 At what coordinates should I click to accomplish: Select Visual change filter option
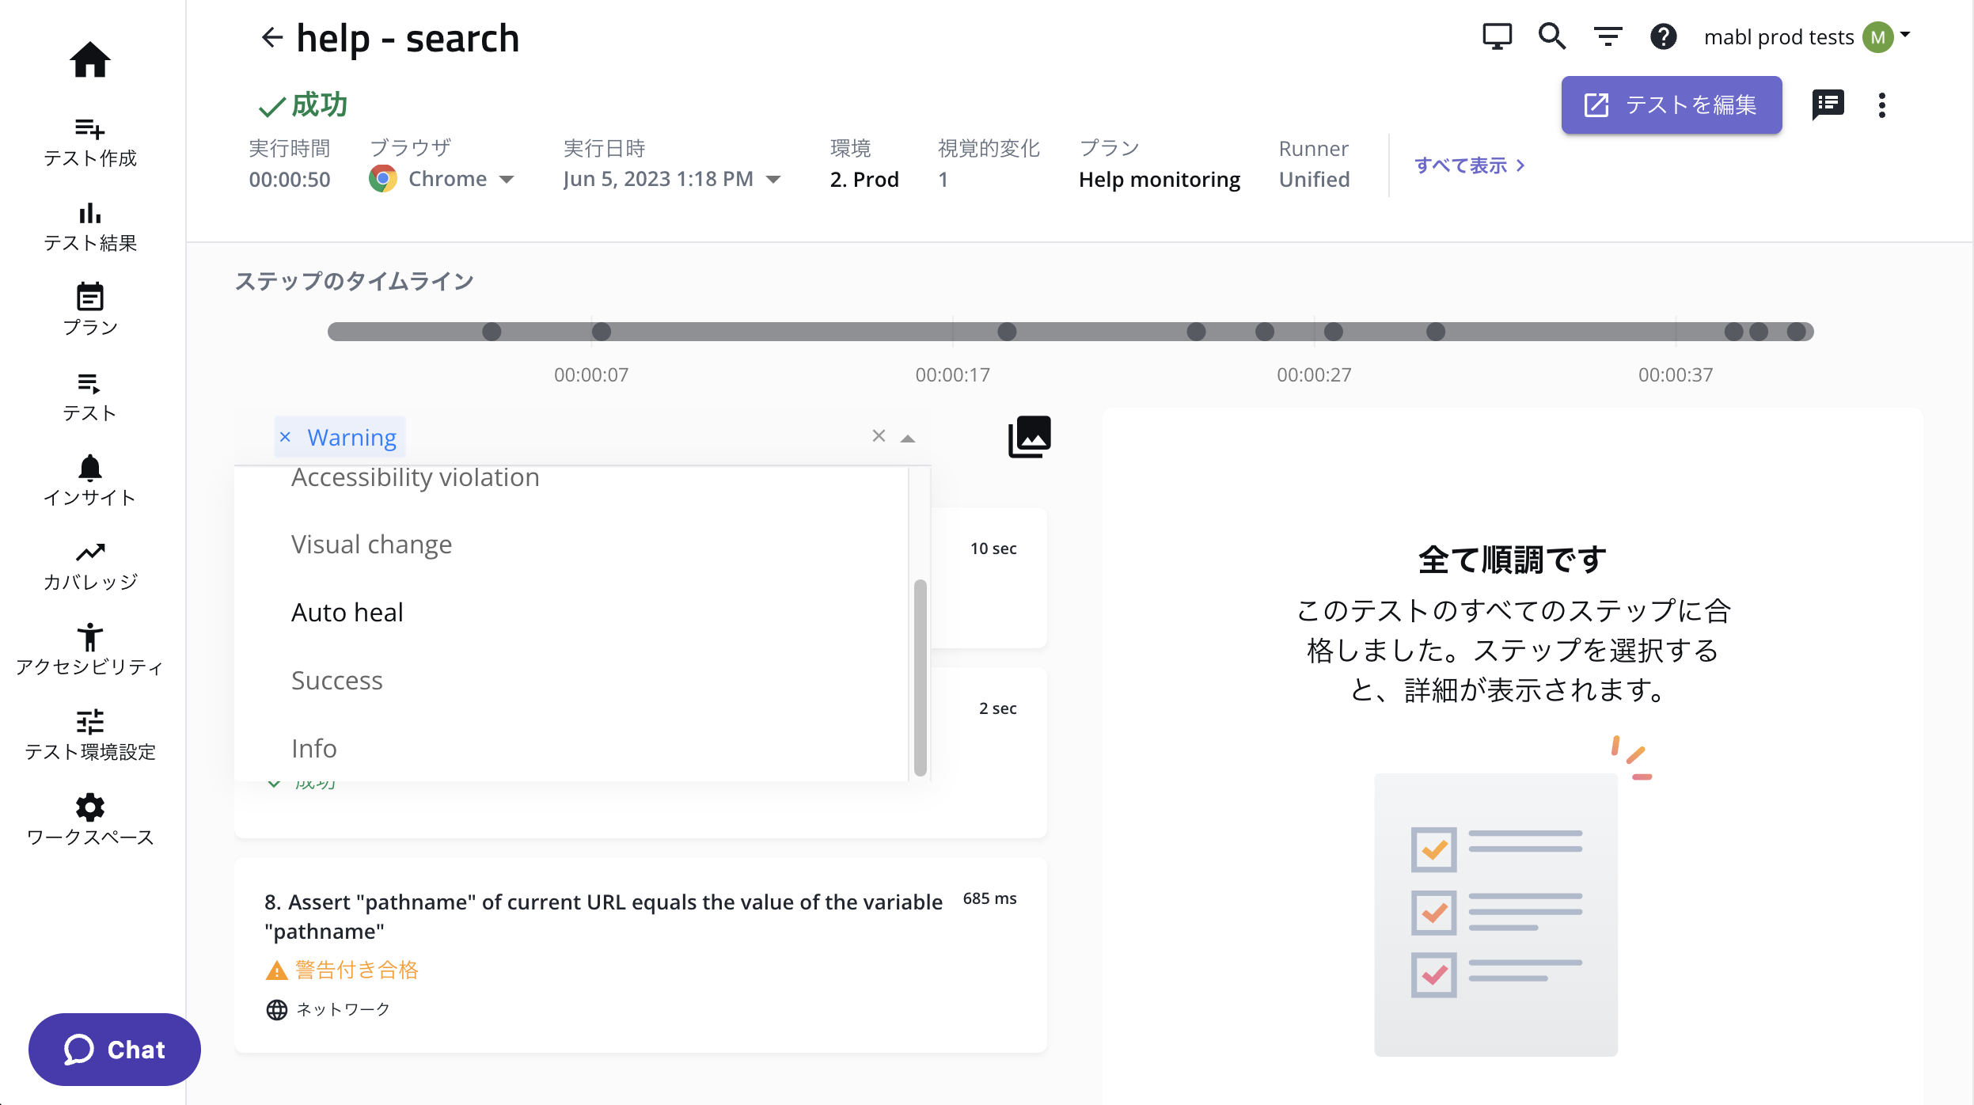click(x=371, y=545)
